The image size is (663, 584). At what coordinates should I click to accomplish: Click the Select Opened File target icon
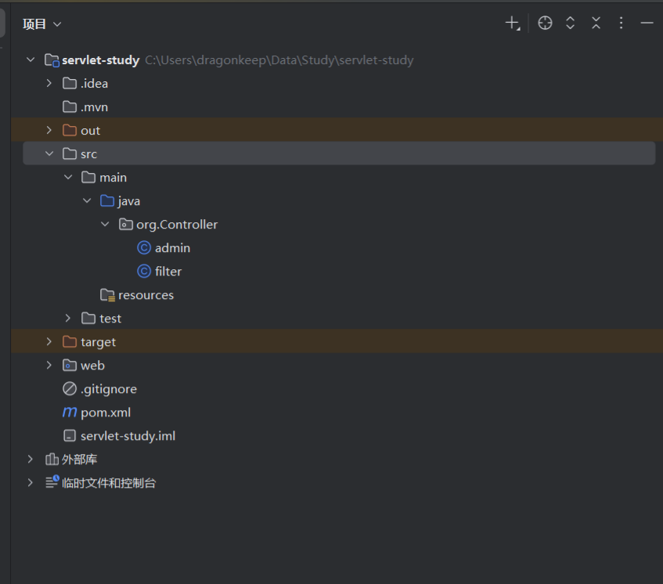(x=546, y=23)
